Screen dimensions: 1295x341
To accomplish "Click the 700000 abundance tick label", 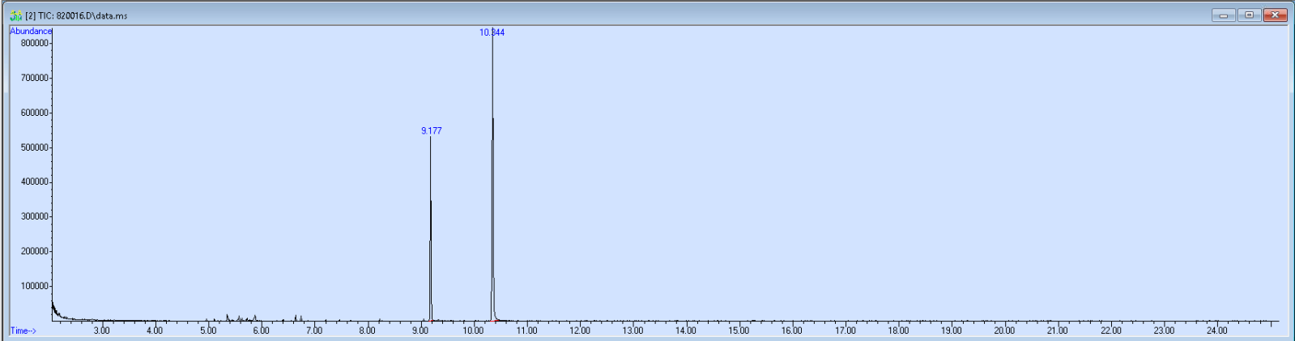I will click(x=35, y=78).
